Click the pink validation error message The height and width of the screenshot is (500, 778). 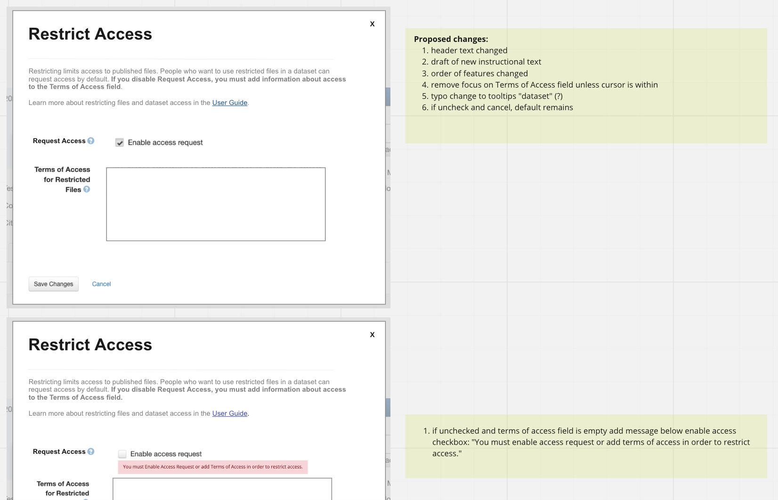click(213, 467)
